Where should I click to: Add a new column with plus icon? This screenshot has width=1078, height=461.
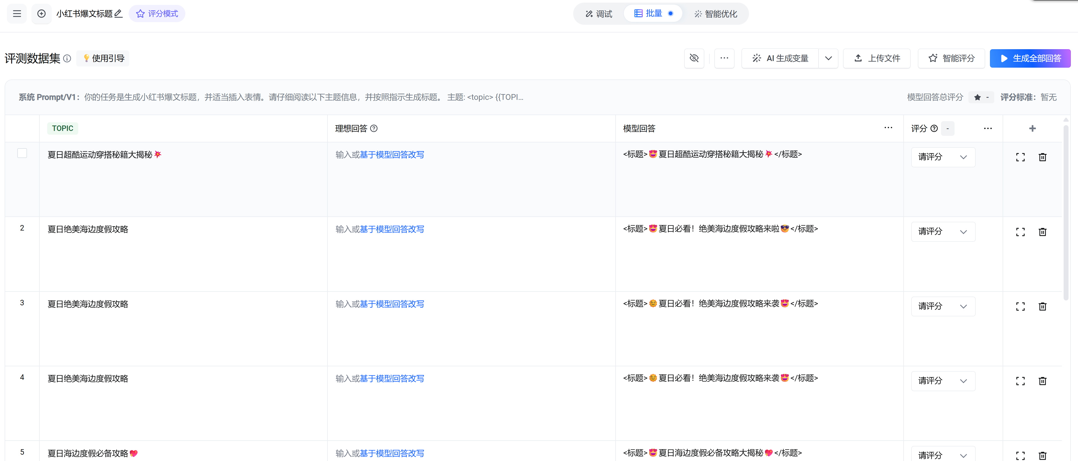tap(1032, 128)
